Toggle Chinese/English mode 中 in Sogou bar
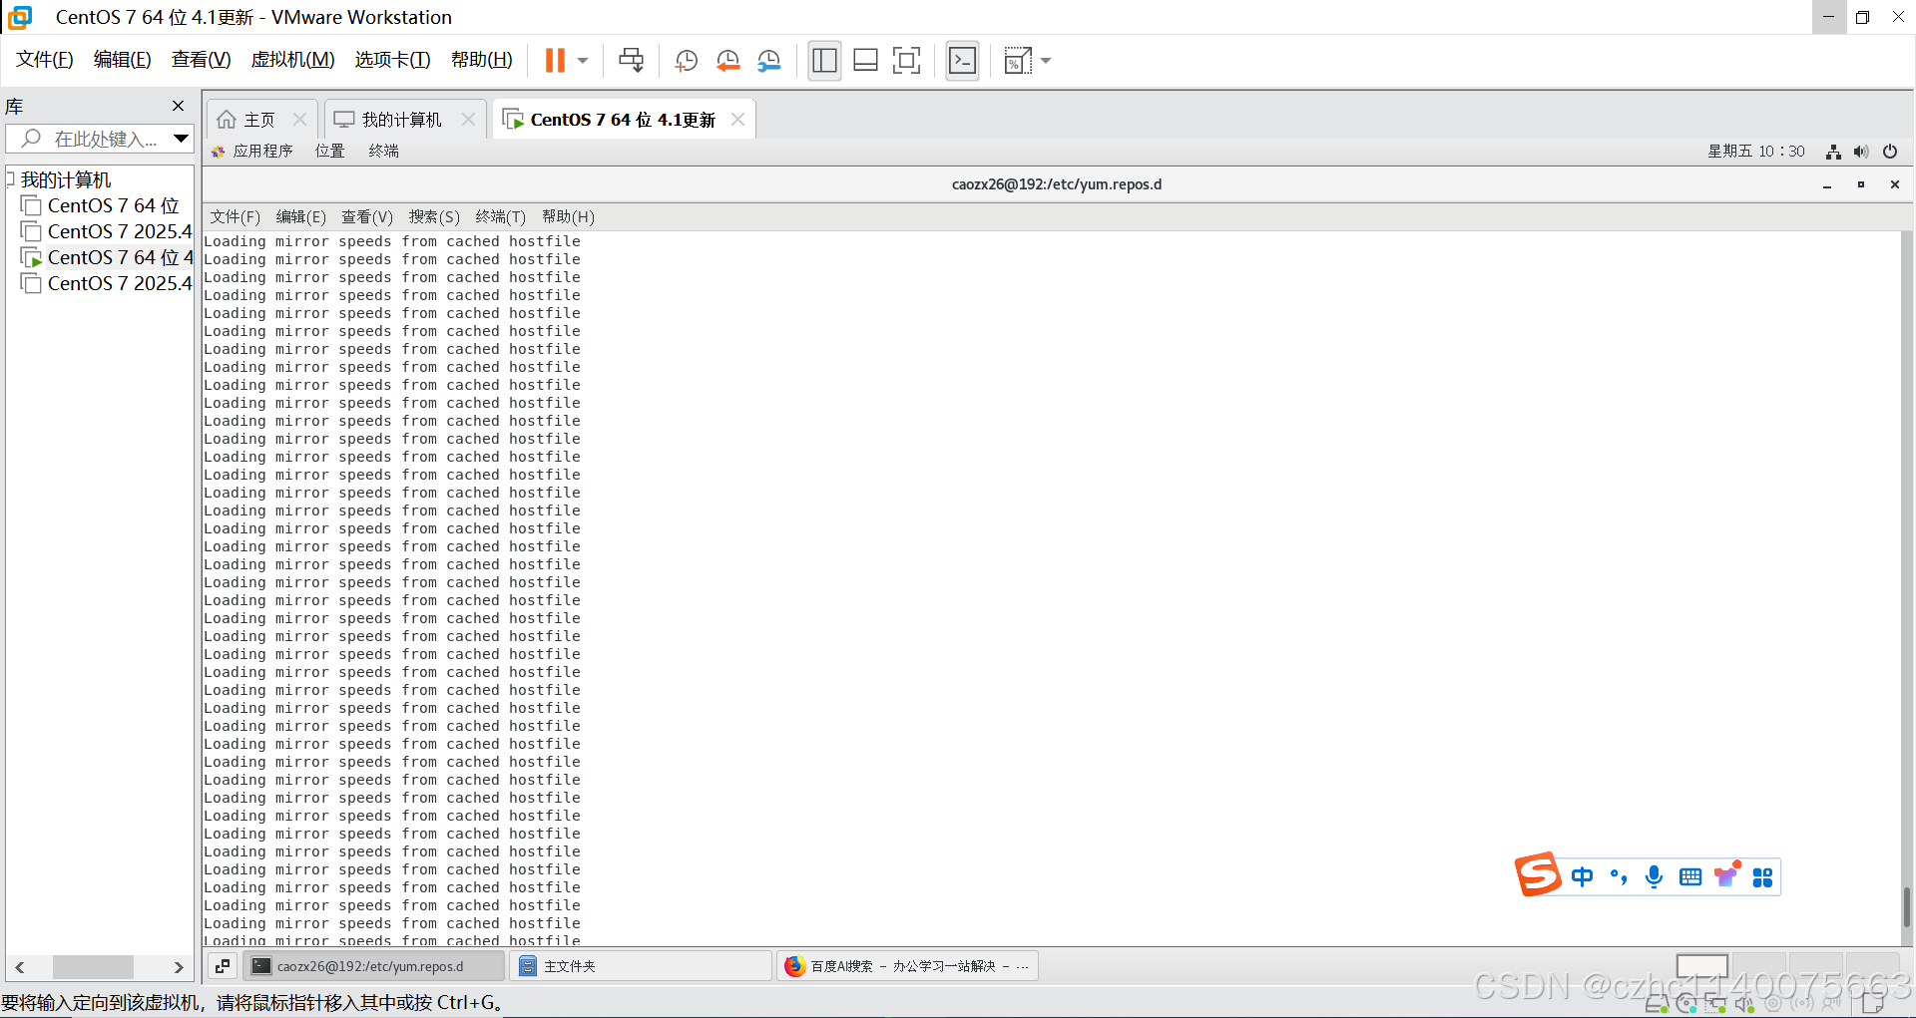 1582,876
